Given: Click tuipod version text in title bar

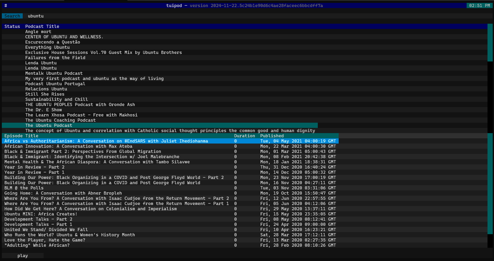Looking at the screenshot, I should (x=245, y=5).
